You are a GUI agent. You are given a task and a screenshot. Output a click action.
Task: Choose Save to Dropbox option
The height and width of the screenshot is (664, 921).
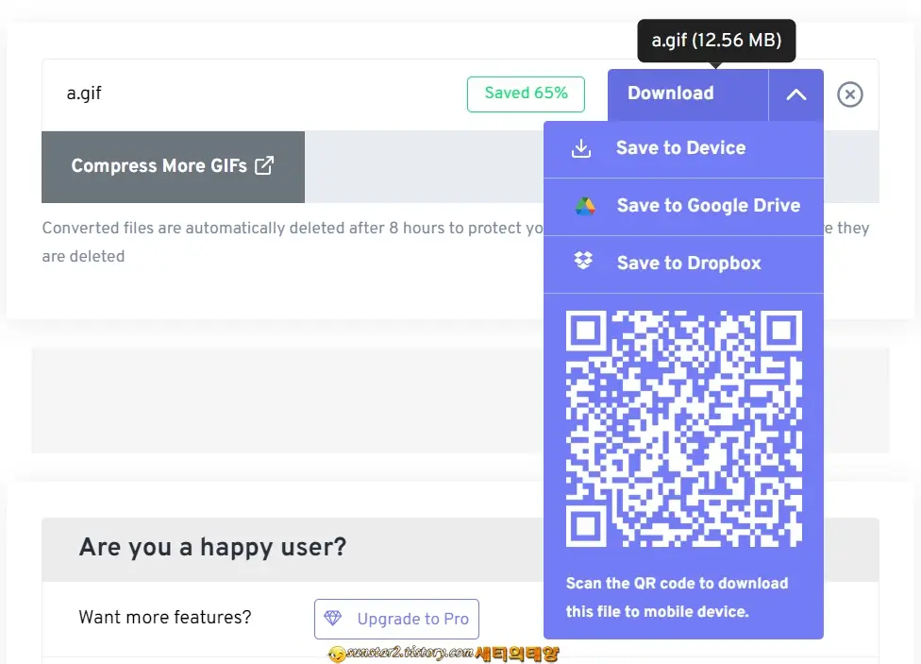pyautogui.click(x=684, y=264)
